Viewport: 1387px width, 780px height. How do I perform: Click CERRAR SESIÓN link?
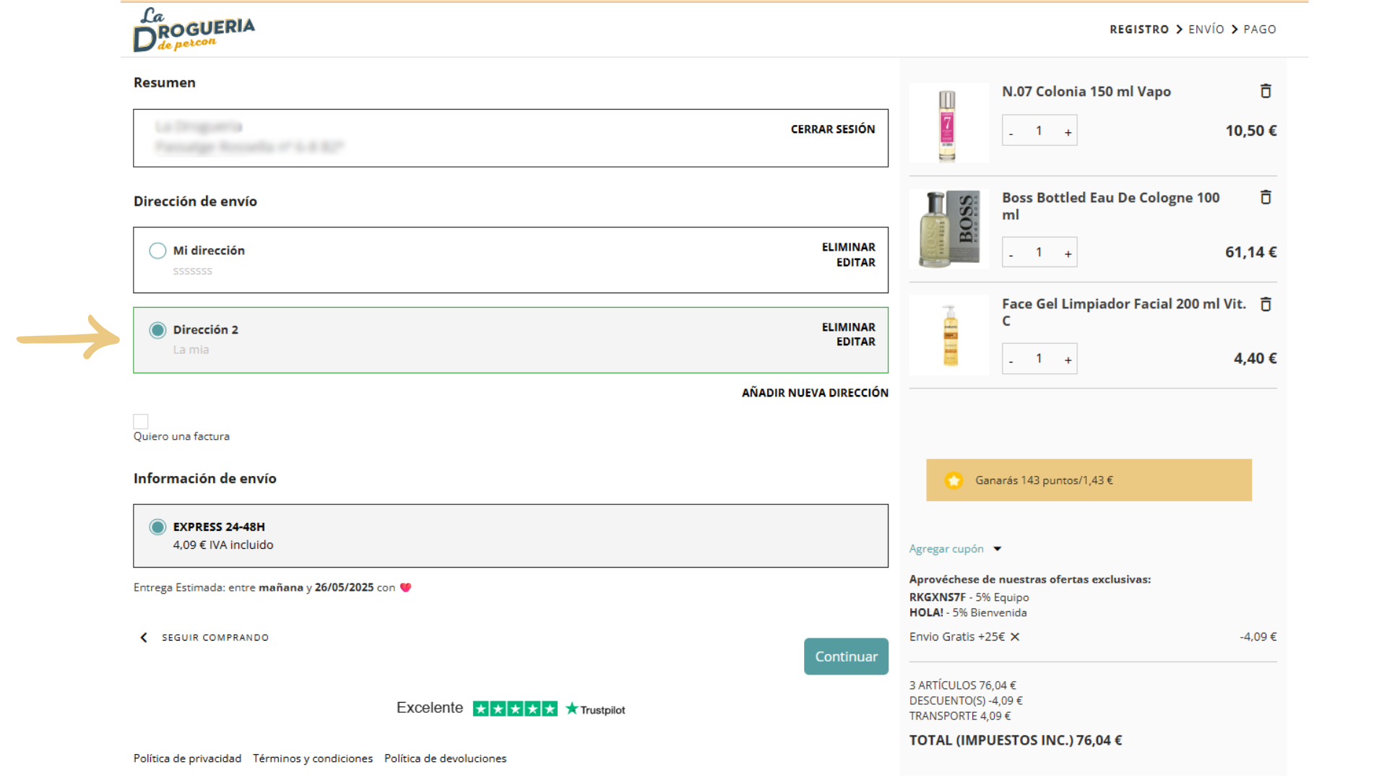(x=832, y=129)
